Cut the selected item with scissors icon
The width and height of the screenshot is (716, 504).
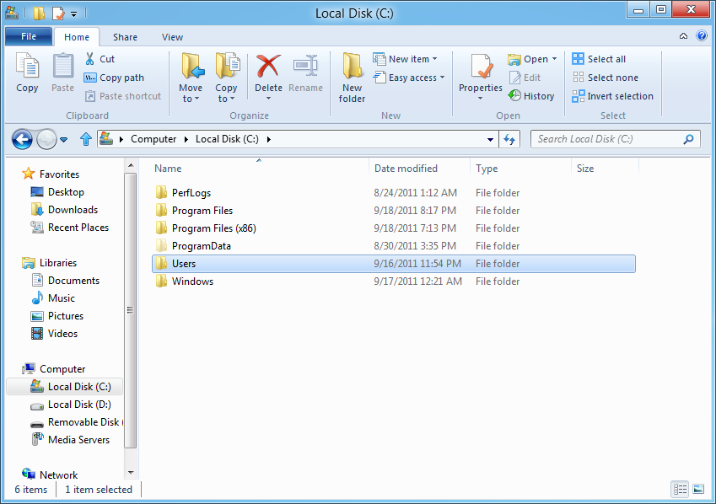(x=100, y=59)
